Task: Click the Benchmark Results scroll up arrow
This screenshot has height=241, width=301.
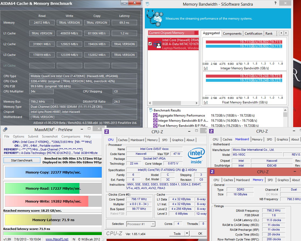Action: pos(285,110)
